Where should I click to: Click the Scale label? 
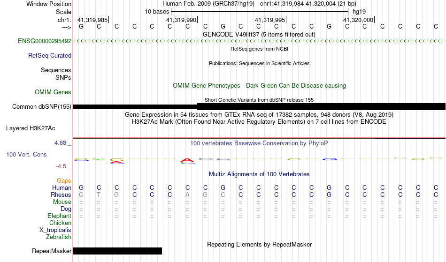[64, 12]
